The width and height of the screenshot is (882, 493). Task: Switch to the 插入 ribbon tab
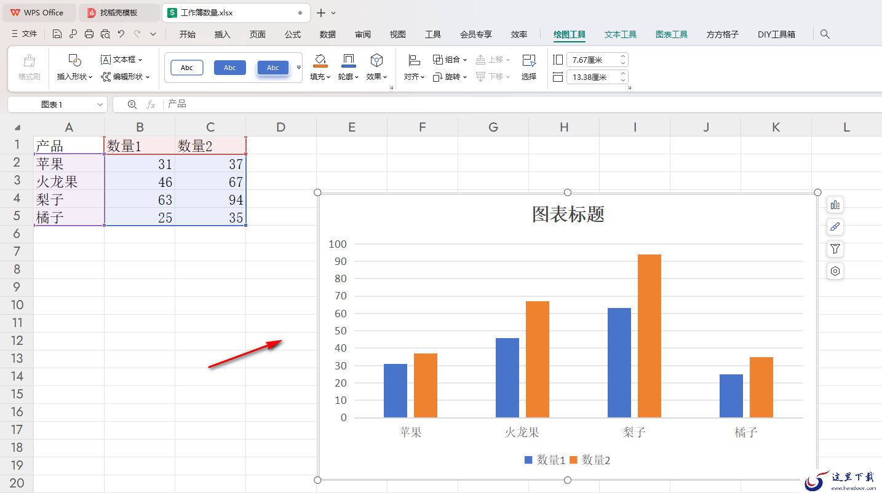point(223,34)
